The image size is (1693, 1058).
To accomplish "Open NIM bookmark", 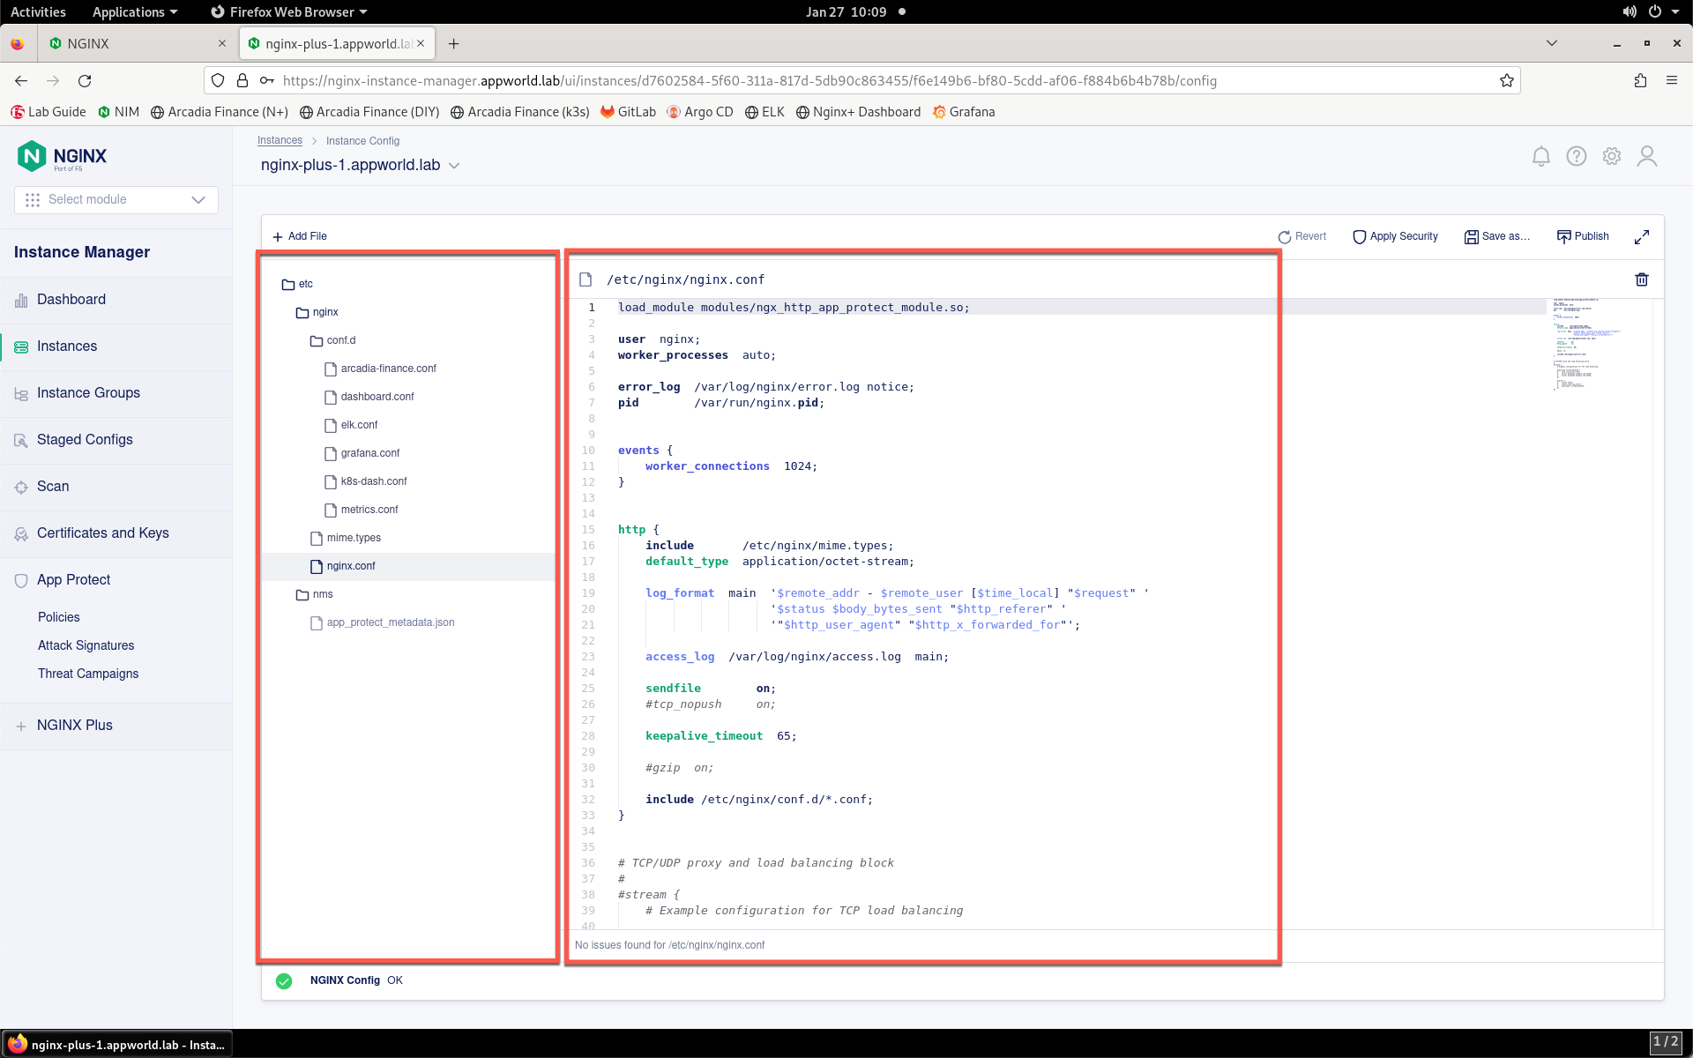I will click(118, 112).
